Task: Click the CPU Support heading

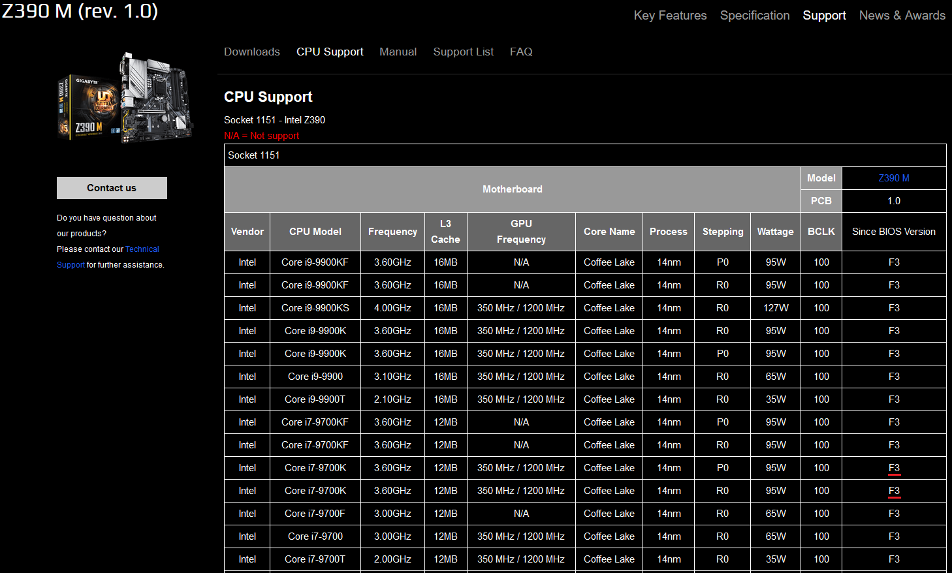Action: click(268, 97)
